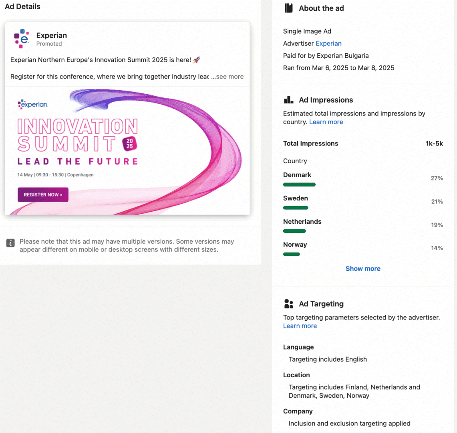Click the Norway impressions progress bar
Viewport: 457px width, 433px height.
tap(292, 254)
